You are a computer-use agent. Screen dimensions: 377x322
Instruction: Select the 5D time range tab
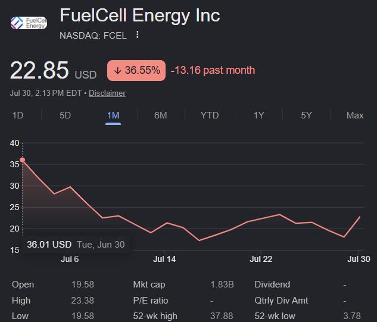[65, 115]
